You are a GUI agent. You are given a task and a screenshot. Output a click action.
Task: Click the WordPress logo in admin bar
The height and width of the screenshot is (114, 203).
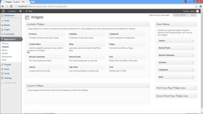coord(3,11)
